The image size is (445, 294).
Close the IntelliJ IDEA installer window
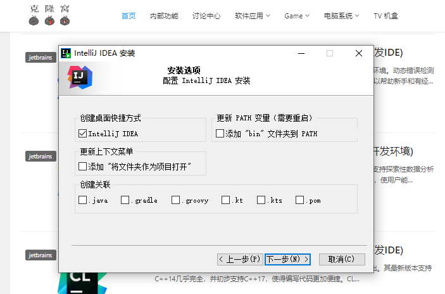point(359,53)
